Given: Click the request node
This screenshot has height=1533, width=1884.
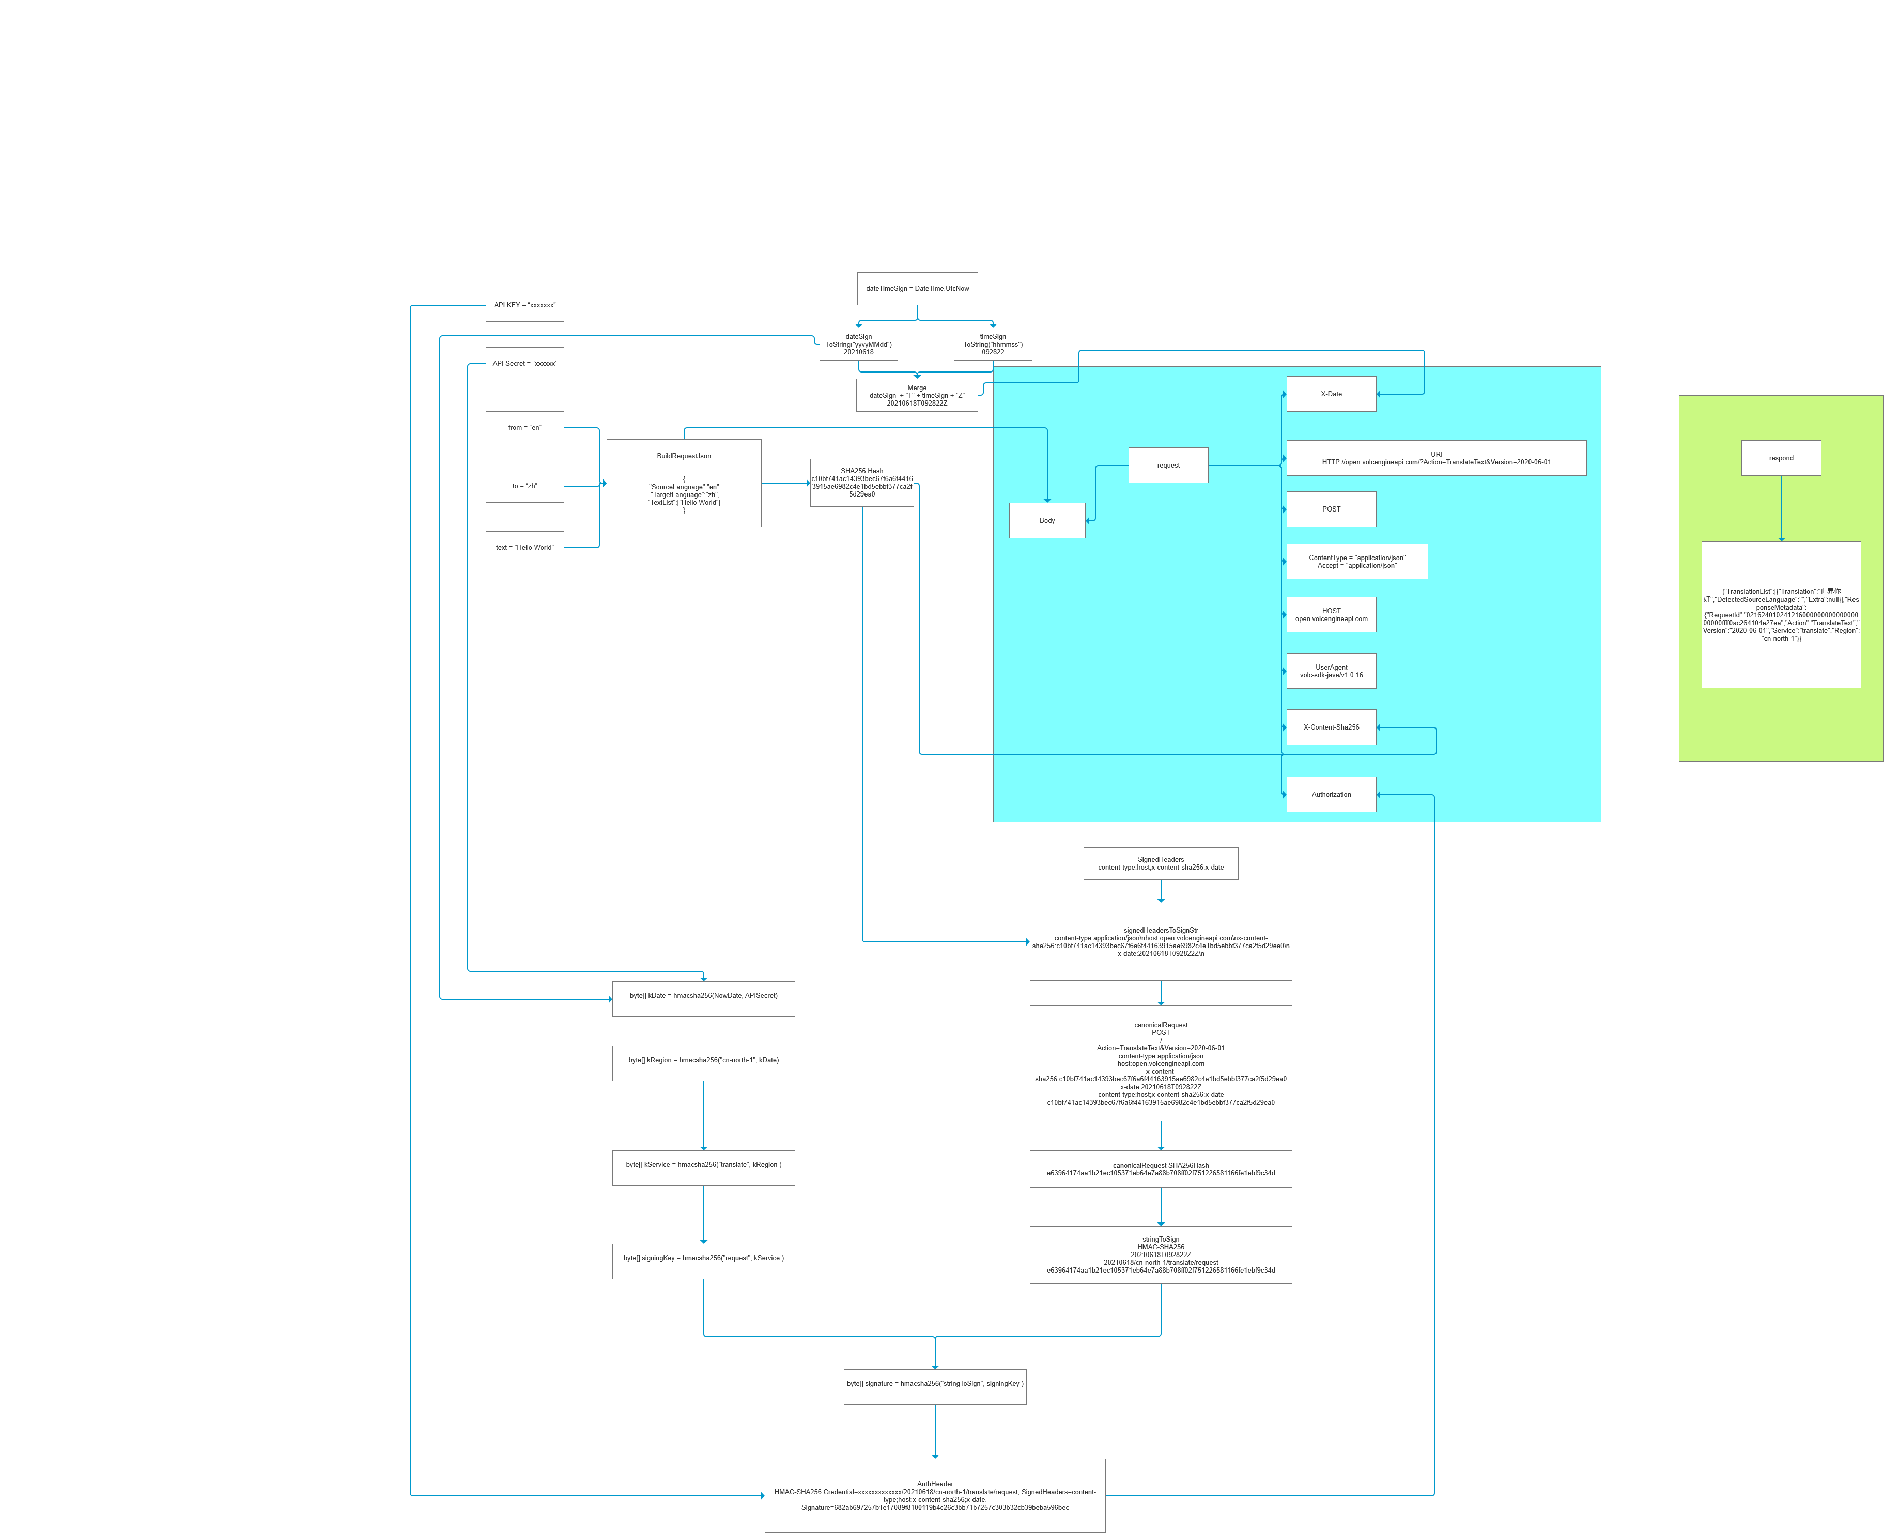Looking at the screenshot, I should (x=1168, y=466).
